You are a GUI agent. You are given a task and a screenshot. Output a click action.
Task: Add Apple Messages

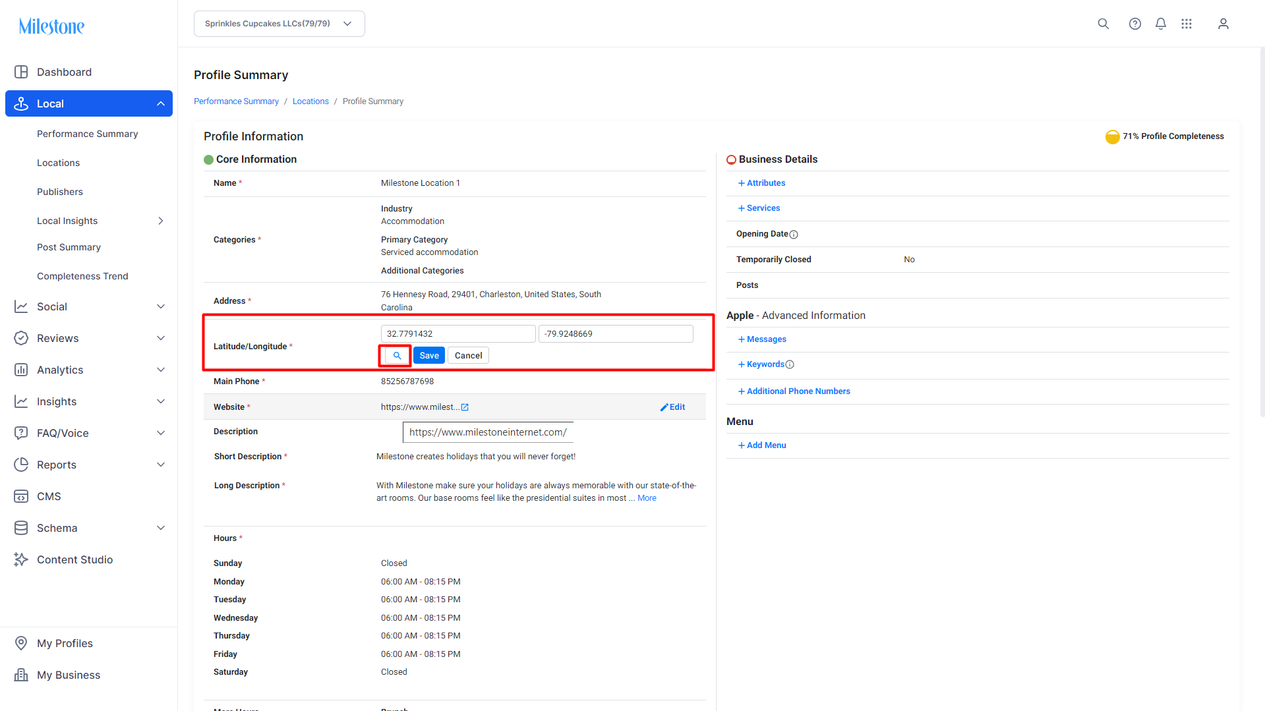point(762,339)
